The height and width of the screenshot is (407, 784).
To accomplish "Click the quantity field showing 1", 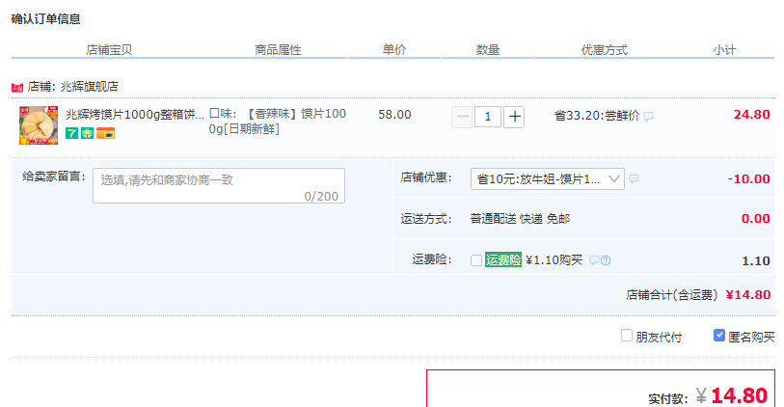I will [488, 117].
